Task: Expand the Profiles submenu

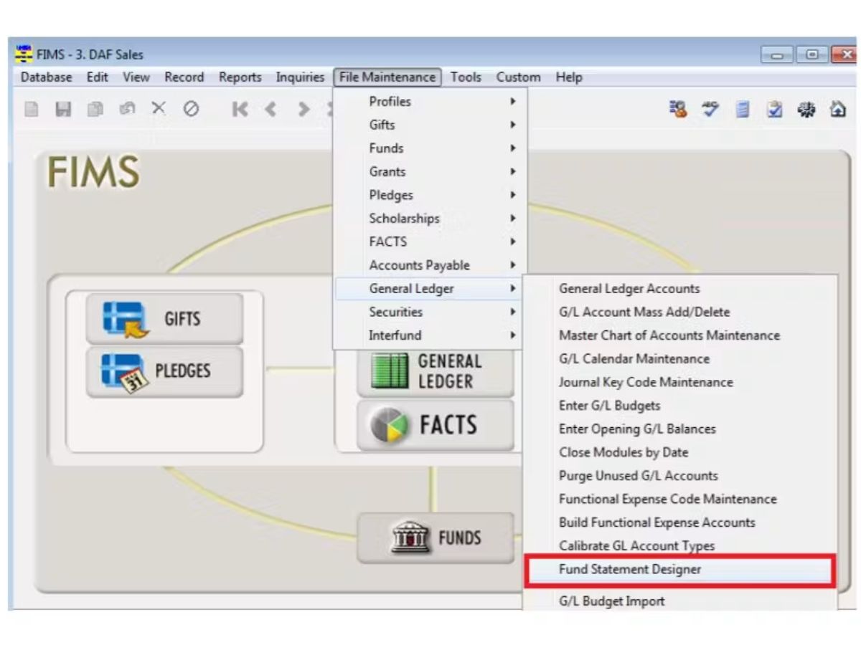Action: tap(430, 102)
